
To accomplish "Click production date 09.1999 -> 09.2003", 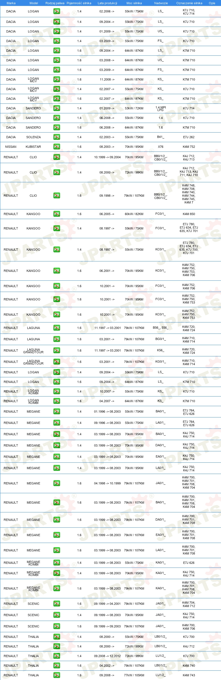I will pos(107,626).
